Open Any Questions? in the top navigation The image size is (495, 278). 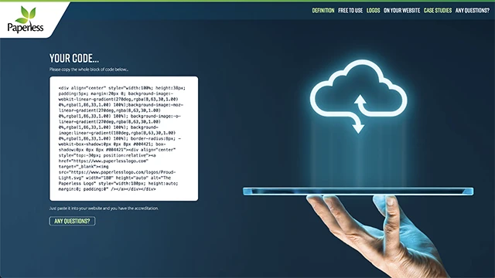click(473, 10)
